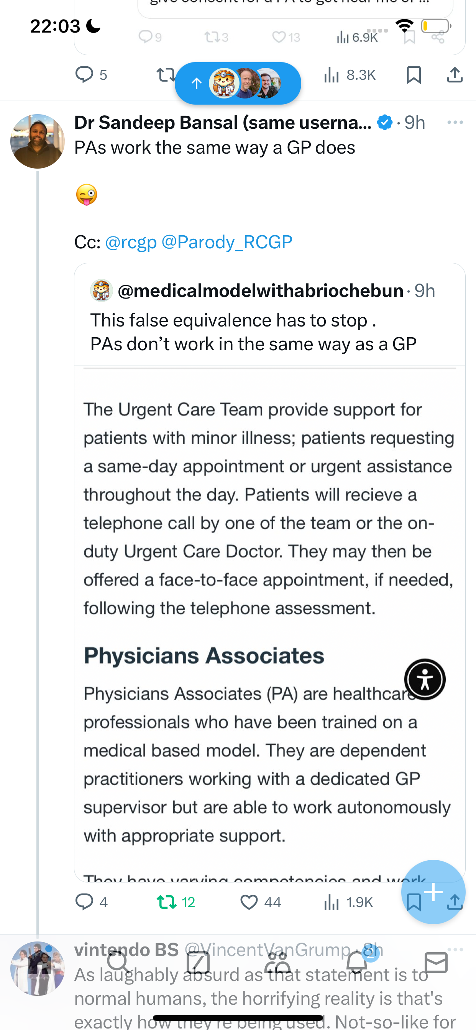Bookmark Dr Sandeep Bansal's post
The width and height of the screenshot is (476, 1030).
pyautogui.click(x=414, y=902)
